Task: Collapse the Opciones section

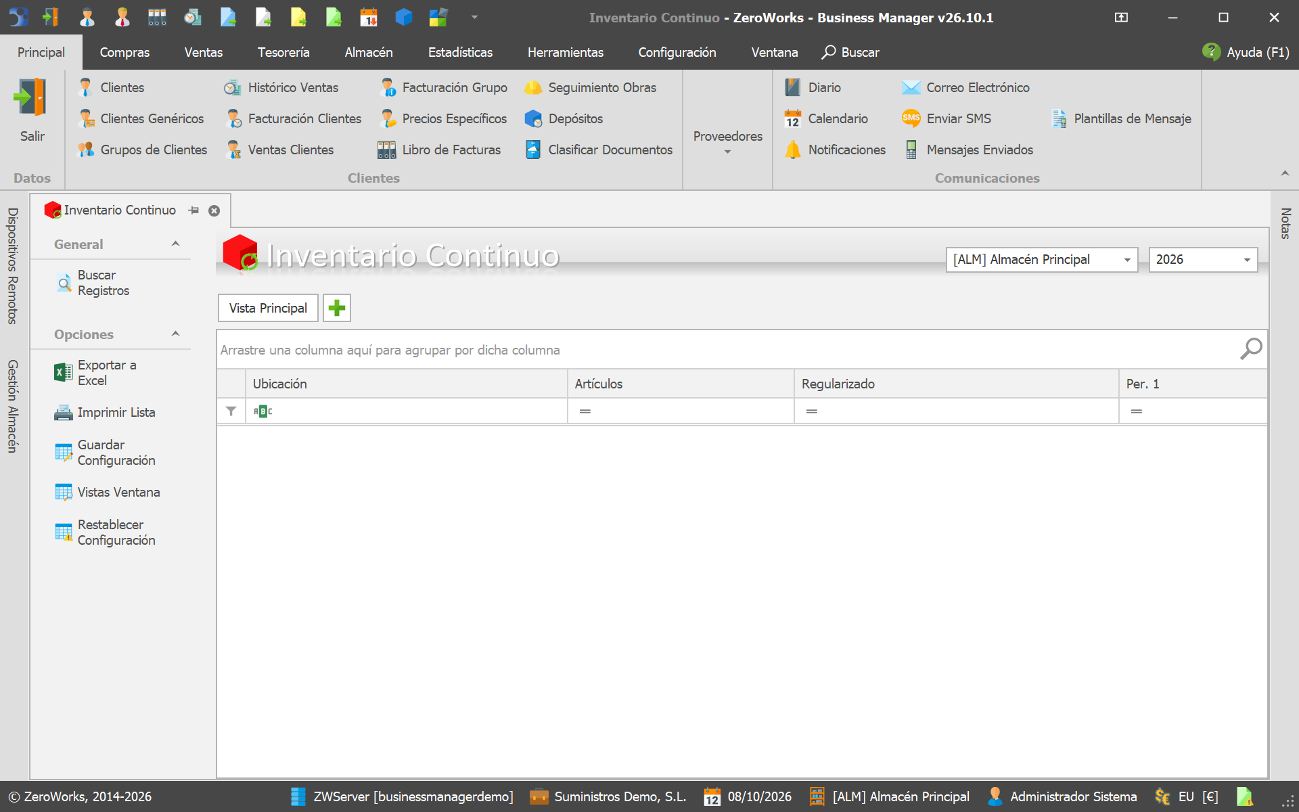Action: click(x=176, y=334)
